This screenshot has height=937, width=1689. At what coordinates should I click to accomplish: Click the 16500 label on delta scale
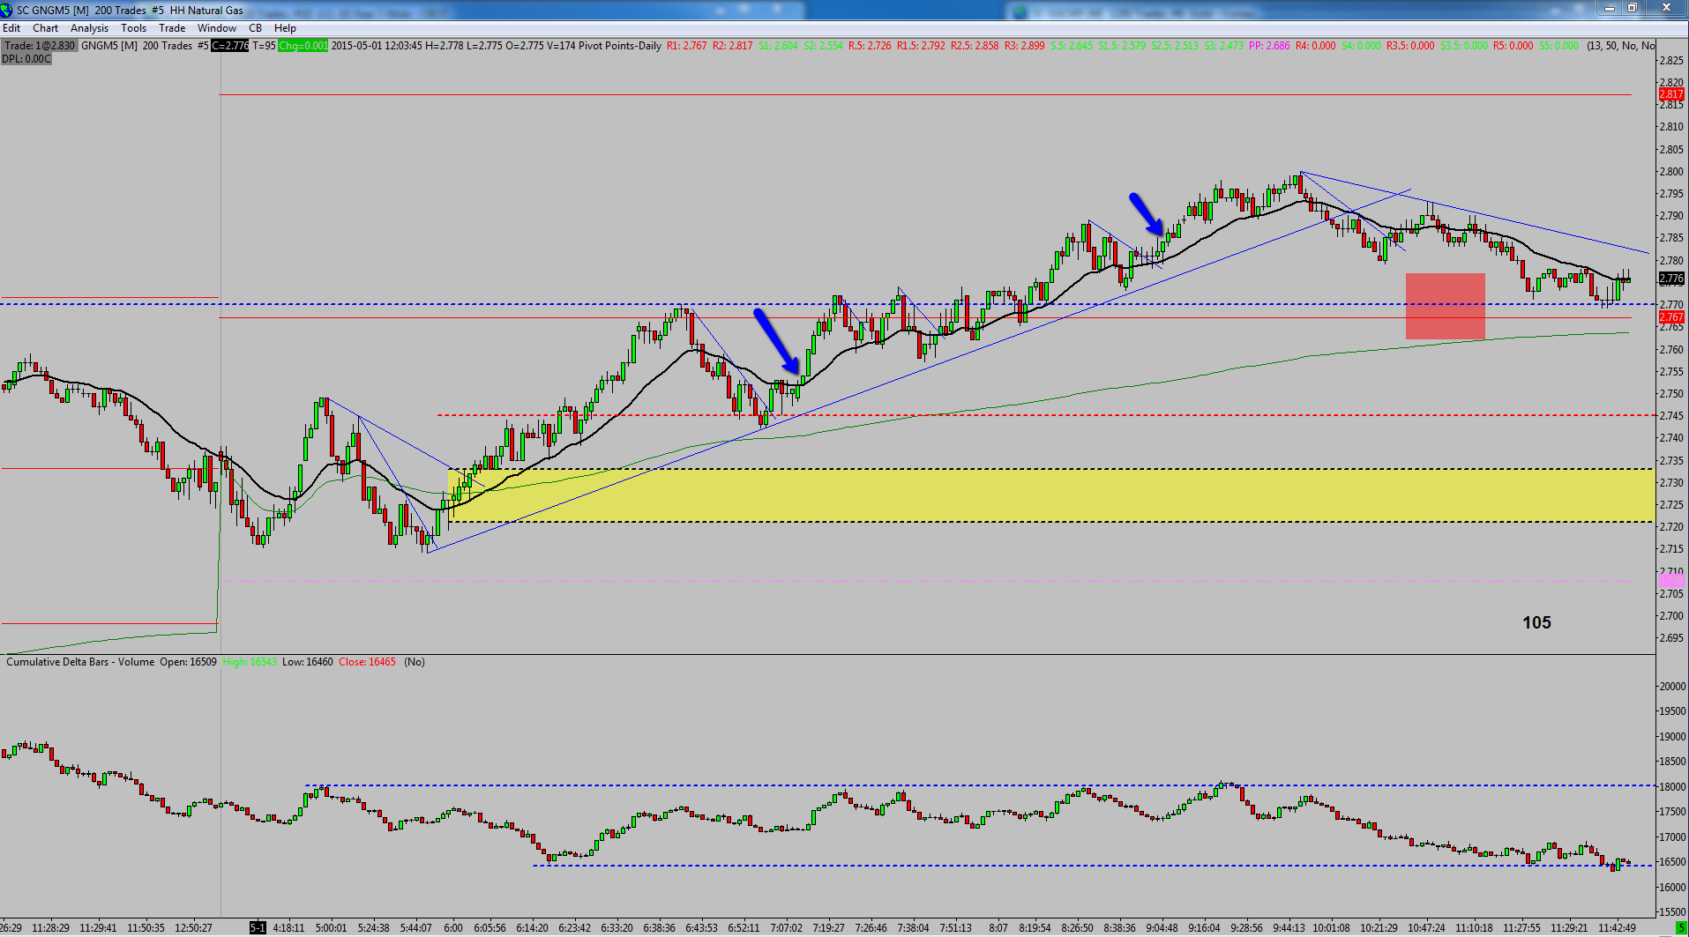[x=1672, y=862]
